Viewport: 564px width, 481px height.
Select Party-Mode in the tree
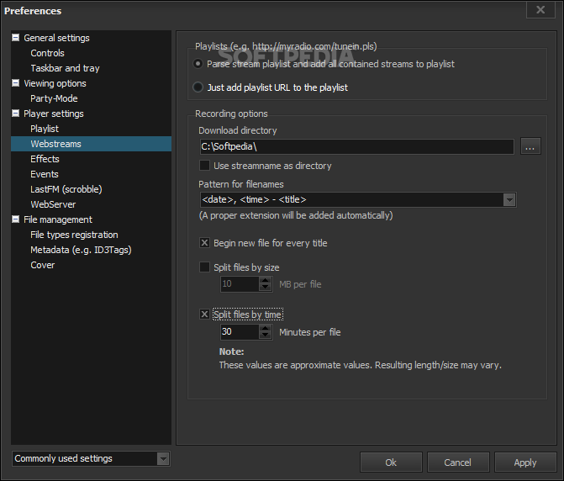(54, 98)
